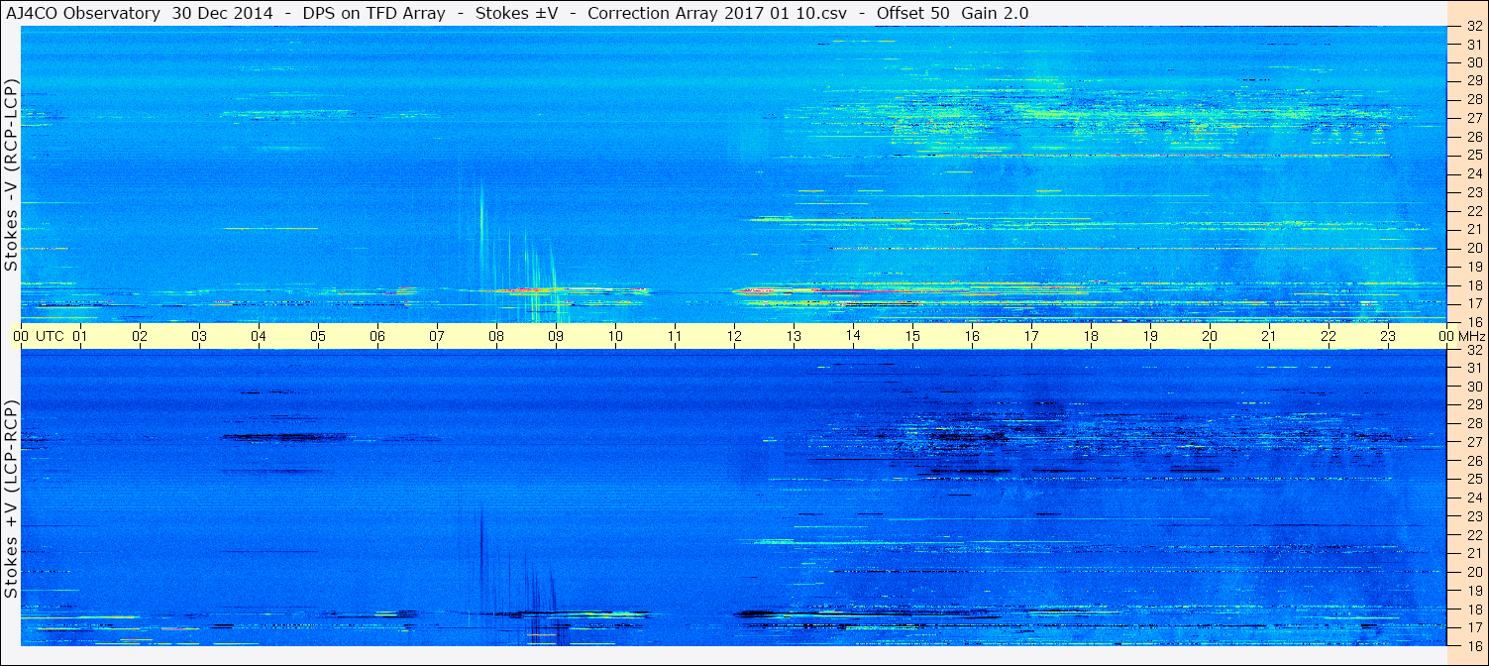Select the 16 hour tick on the time axis

(x=972, y=336)
